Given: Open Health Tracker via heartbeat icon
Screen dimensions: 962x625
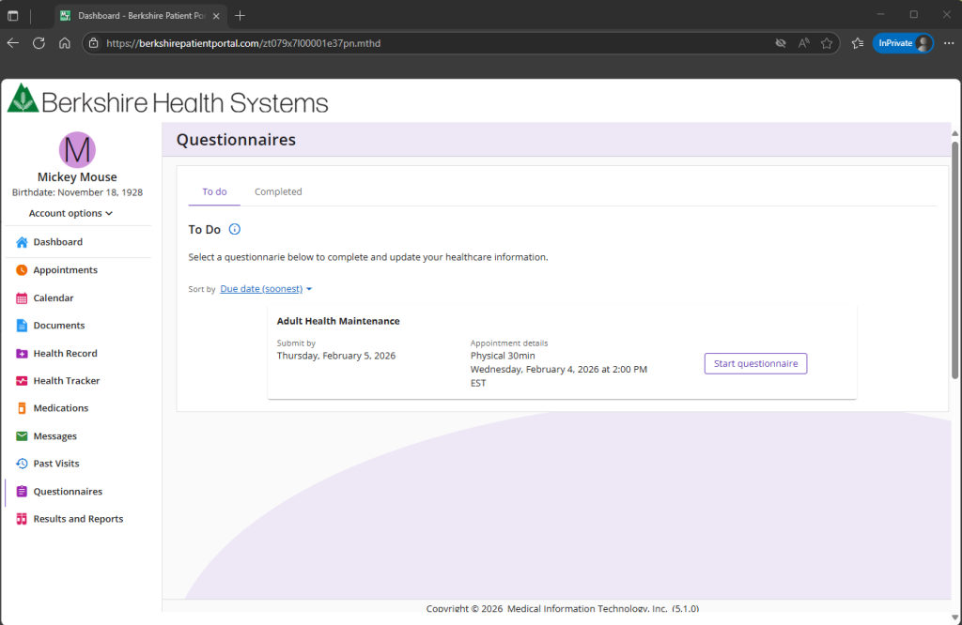Looking at the screenshot, I should (22, 381).
